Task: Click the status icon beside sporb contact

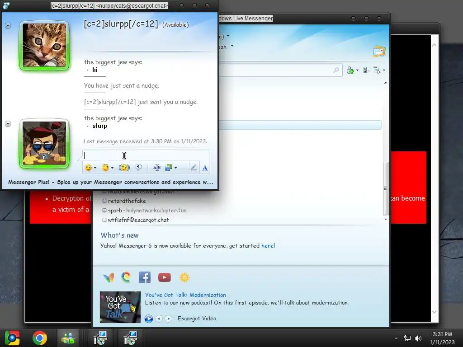Action: point(104,211)
